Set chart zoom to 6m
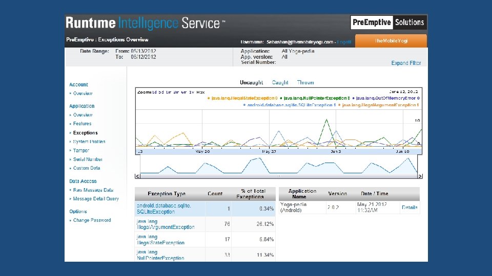The width and height of the screenshot is (492, 276). click(x=184, y=93)
